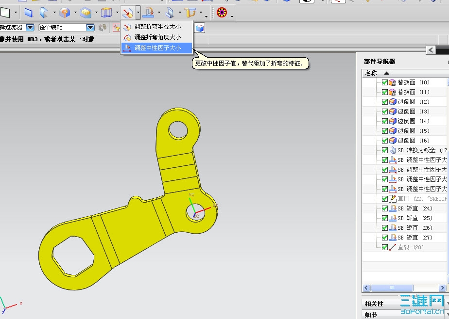Click the 替换面 (10) feature icon
Image resolution: width=449 pixels, height=319 pixels.
tap(392, 82)
